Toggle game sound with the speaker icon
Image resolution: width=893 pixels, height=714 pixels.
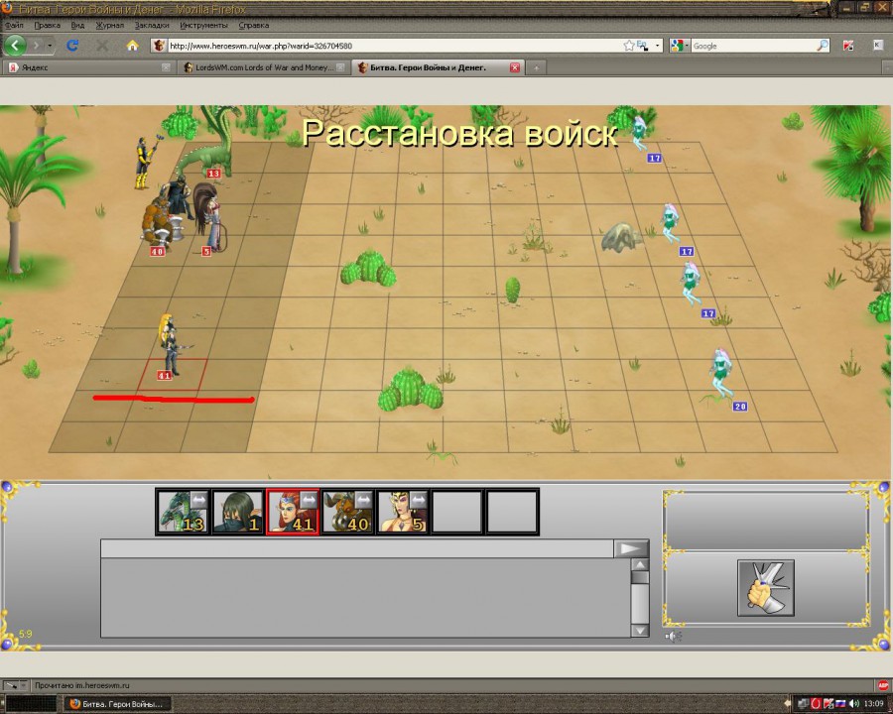click(x=673, y=636)
